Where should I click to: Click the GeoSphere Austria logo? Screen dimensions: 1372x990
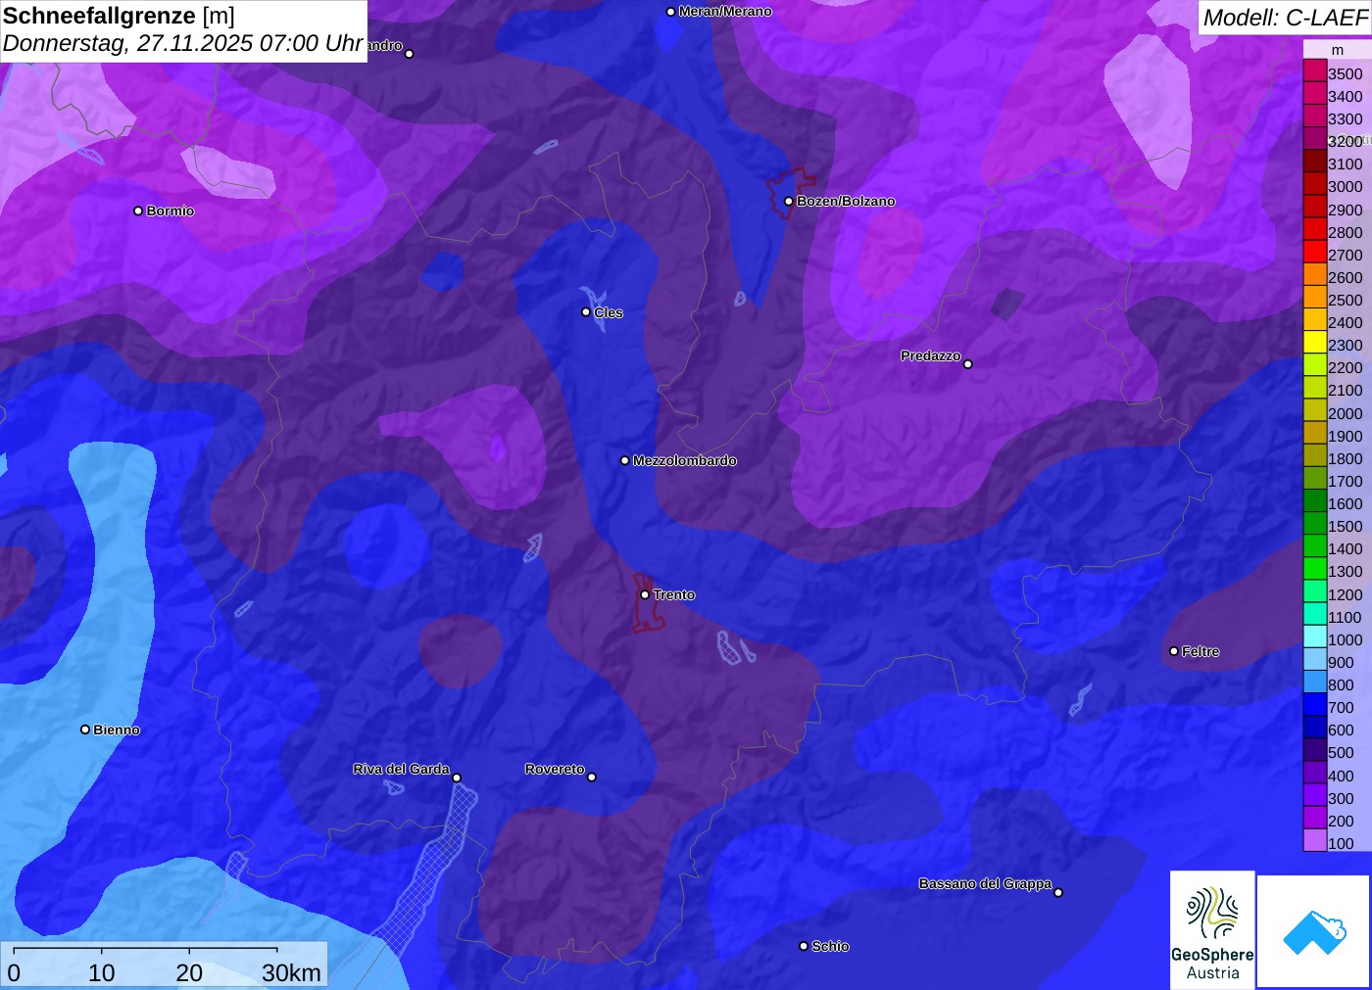(x=1212, y=929)
